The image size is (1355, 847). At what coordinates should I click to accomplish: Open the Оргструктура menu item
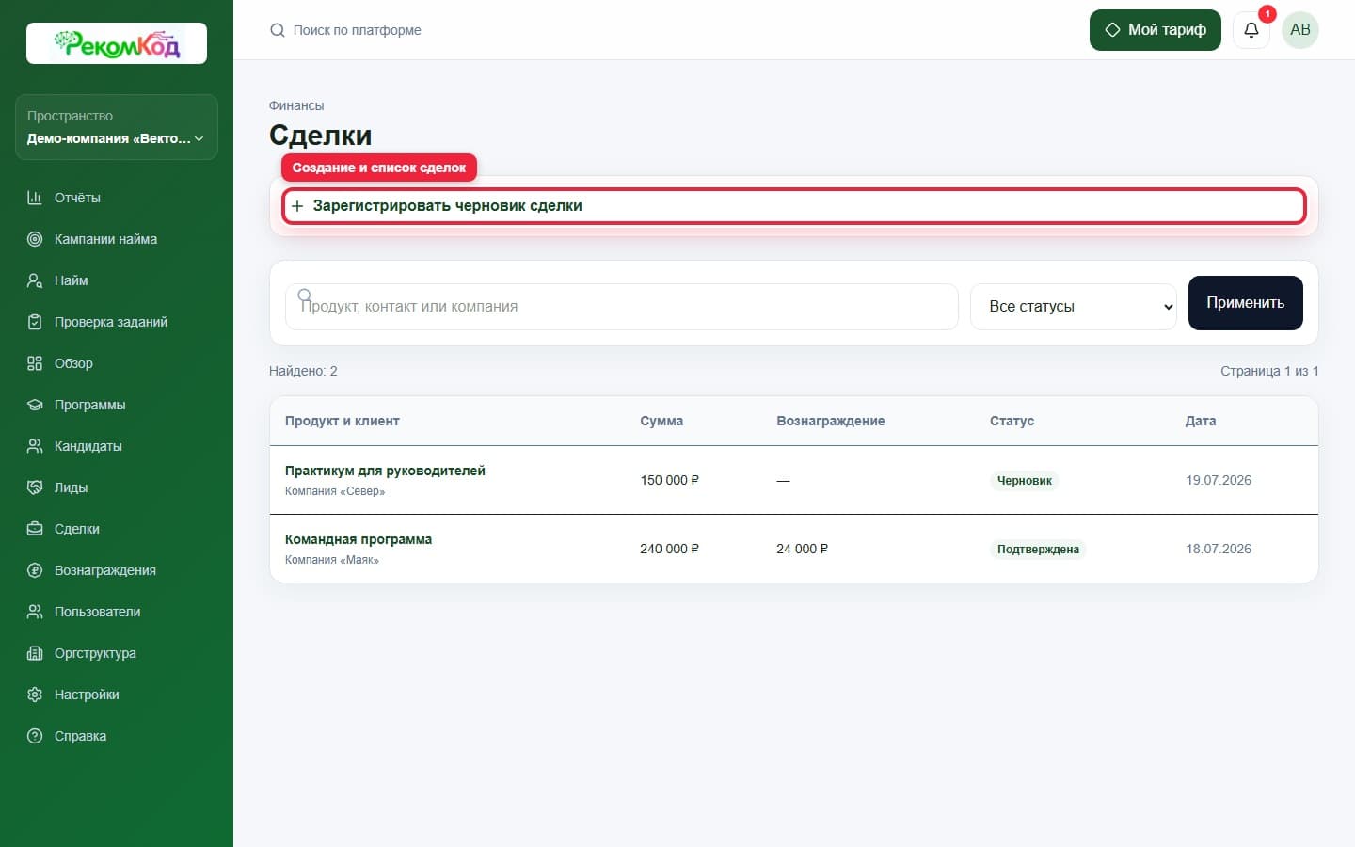(117, 653)
